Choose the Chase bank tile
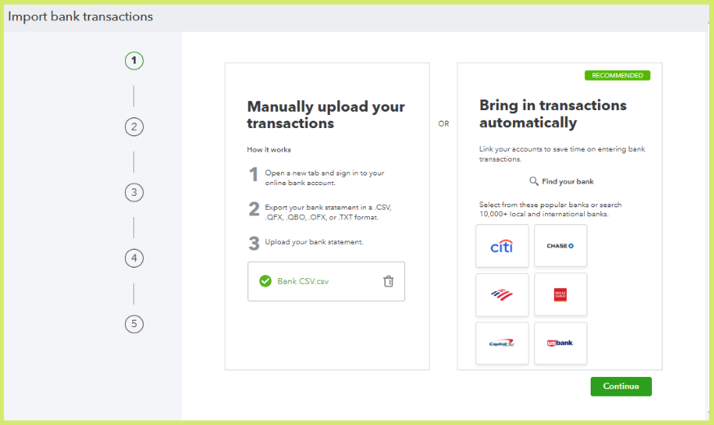The image size is (714, 425). coord(560,246)
